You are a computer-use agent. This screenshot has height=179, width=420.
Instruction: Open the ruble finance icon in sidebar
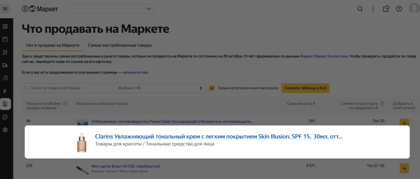coord(5,91)
